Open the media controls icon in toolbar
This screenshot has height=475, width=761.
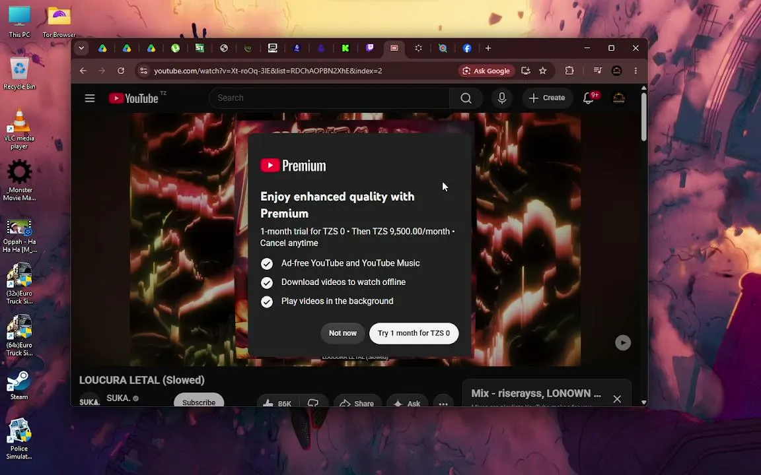click(597, 71)
